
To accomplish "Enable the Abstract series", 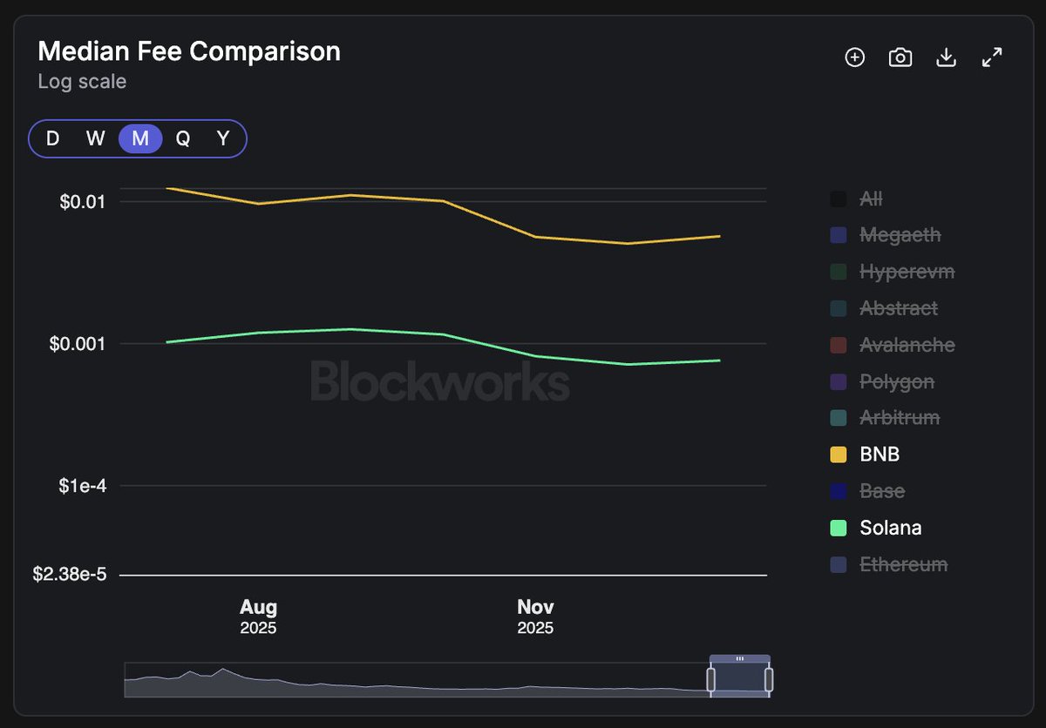I will coord(884,308).
